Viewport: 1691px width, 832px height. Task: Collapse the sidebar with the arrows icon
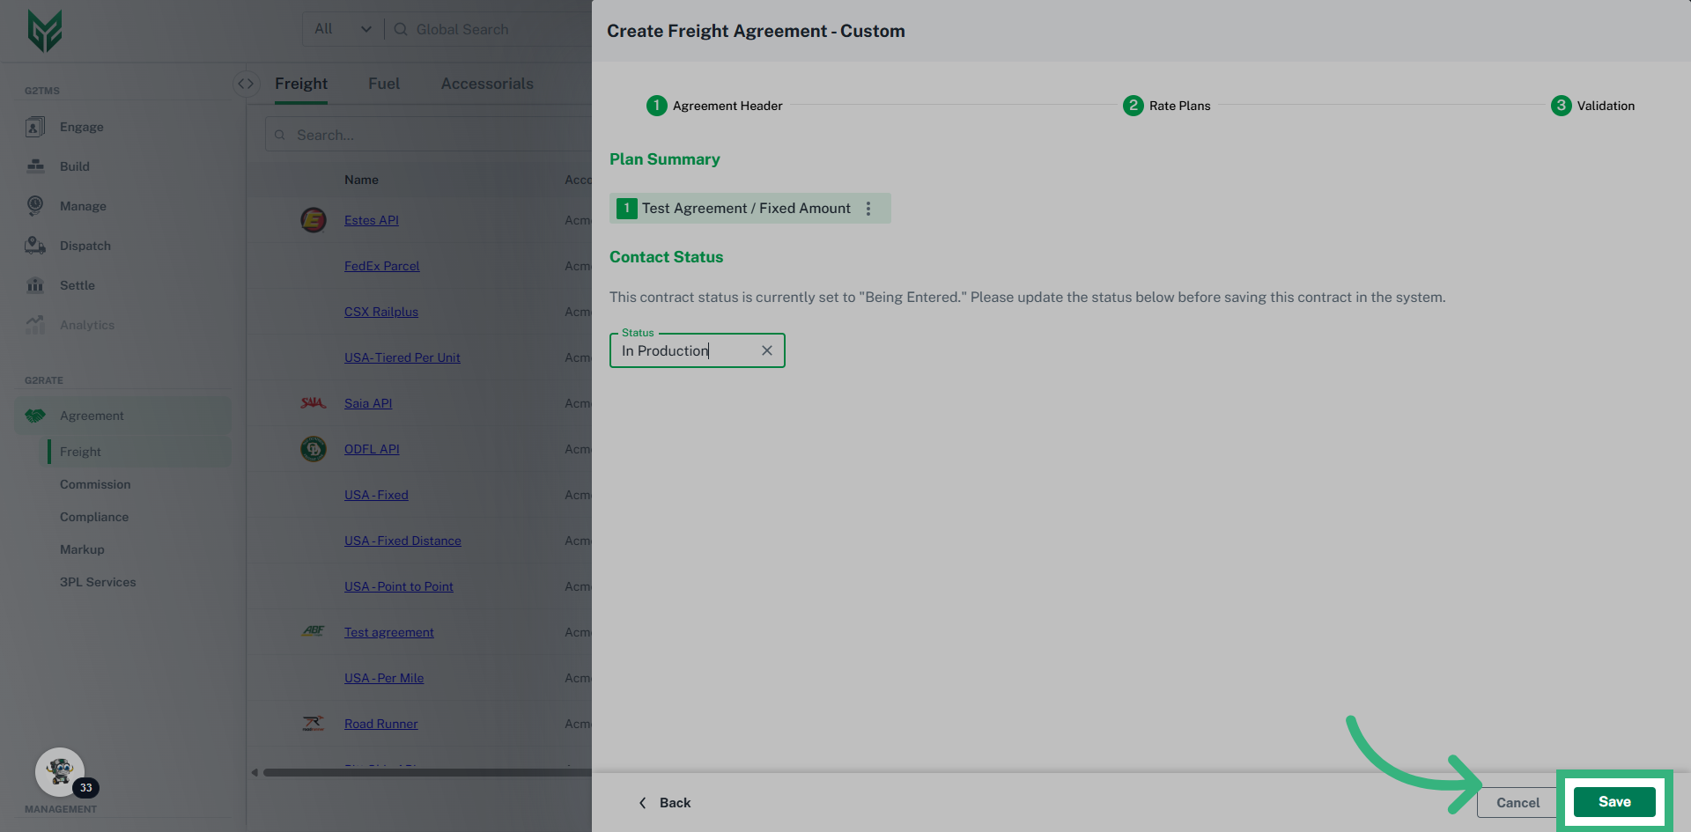tap(246, 84)
